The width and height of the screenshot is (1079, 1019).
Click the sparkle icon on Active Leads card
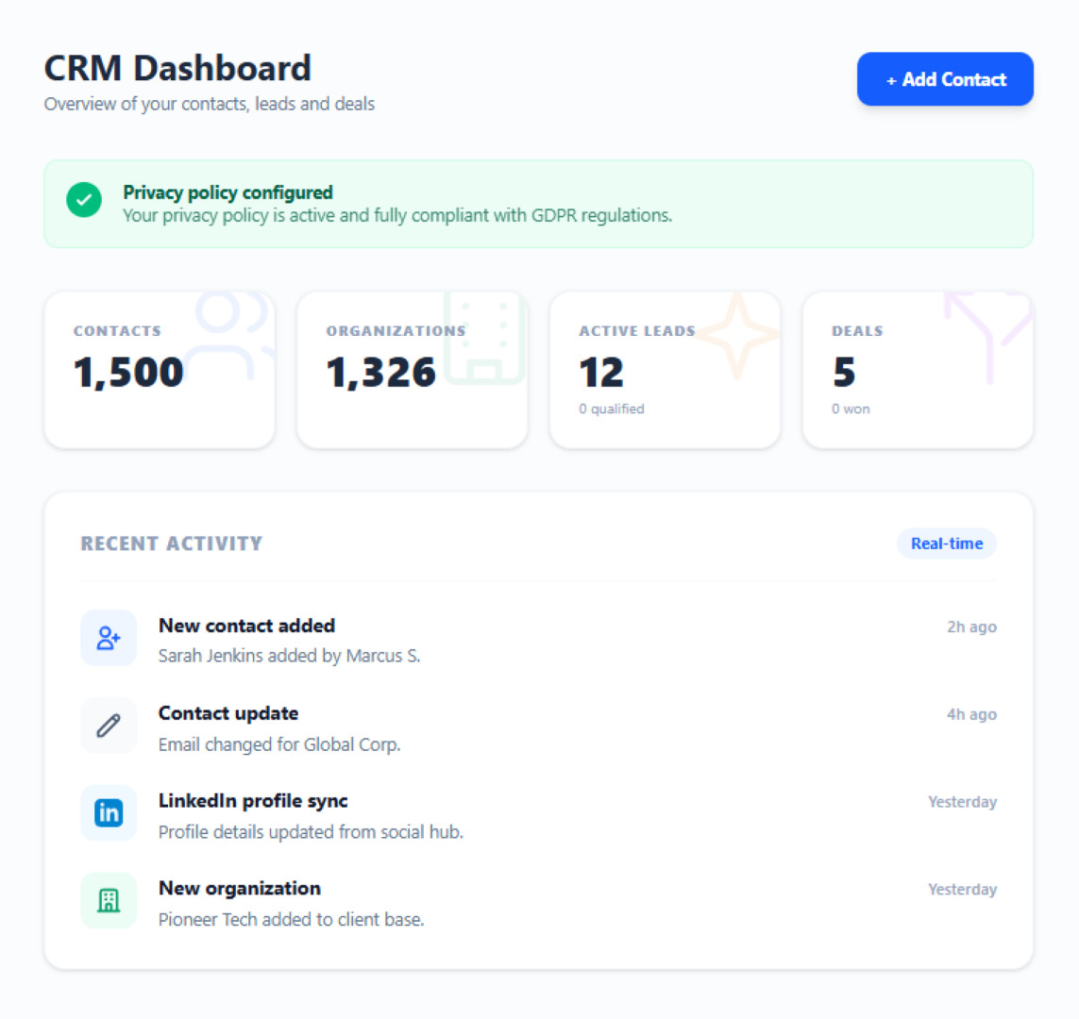tap(736, 335)
